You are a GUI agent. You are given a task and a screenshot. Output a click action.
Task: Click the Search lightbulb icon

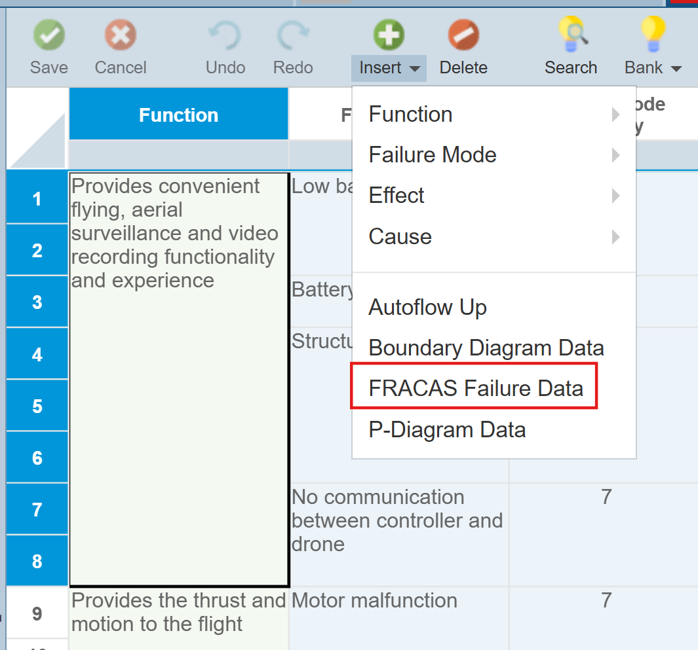point(570,35)
